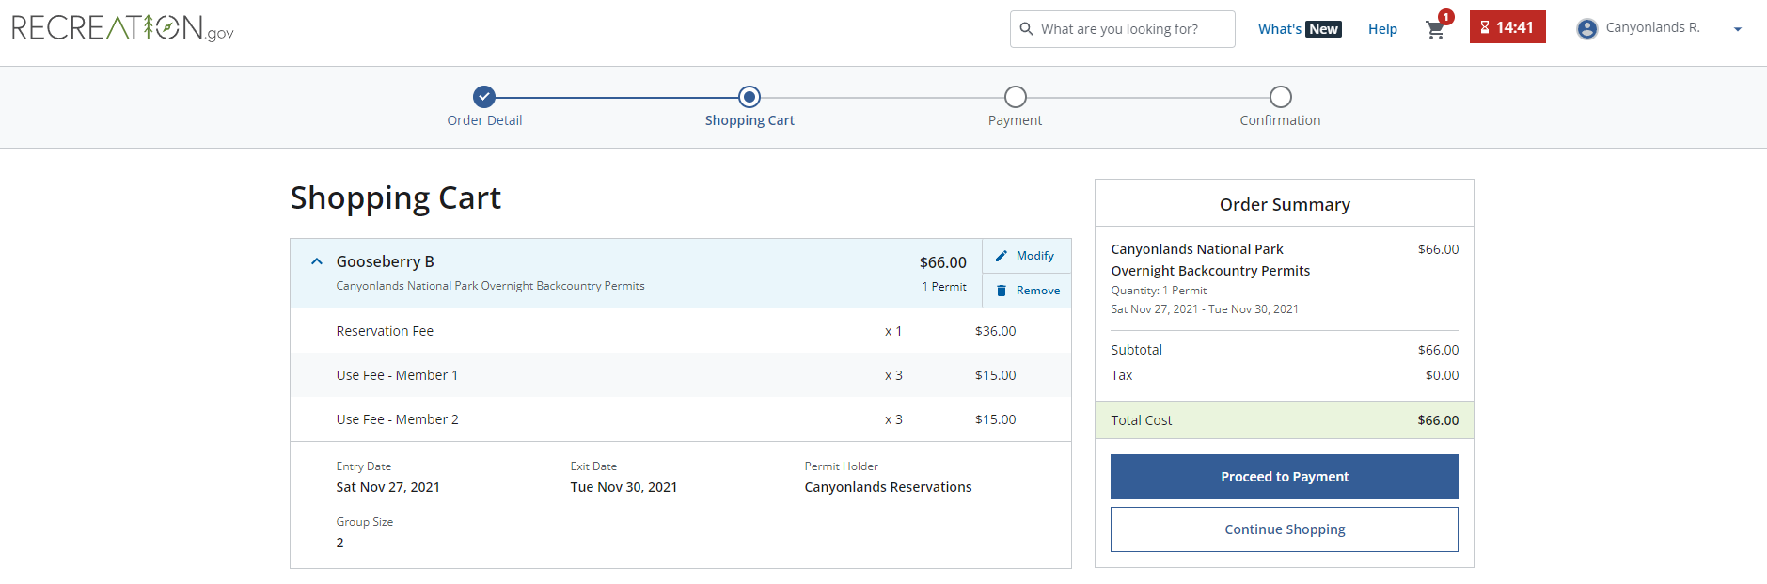Expand the account dropdown arrow
This screenshot has width=1767, height=584.
1738,29
